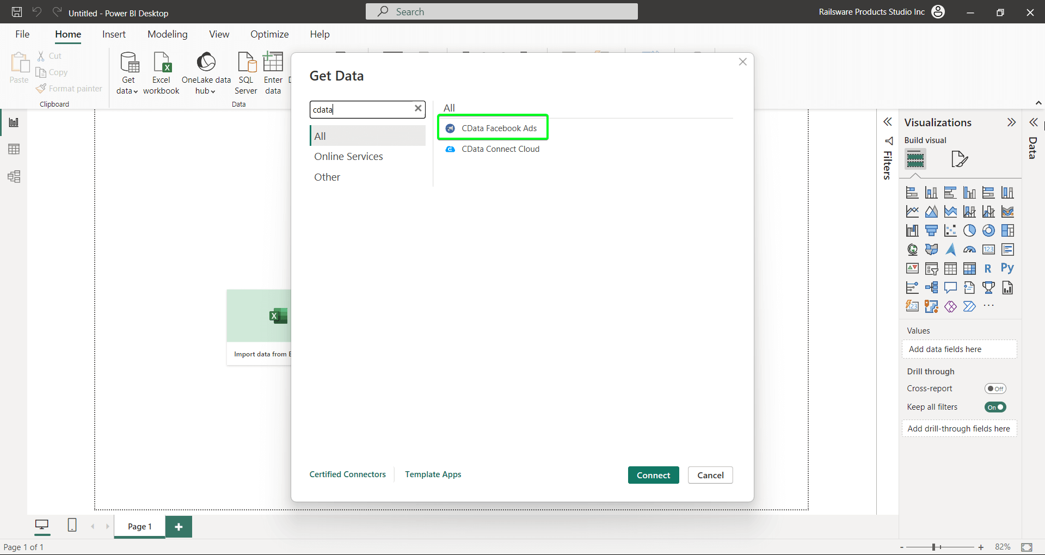1045x555 pixels.
Task: Adjust the zoom slider handle
Action: click(x=933, y=547)
